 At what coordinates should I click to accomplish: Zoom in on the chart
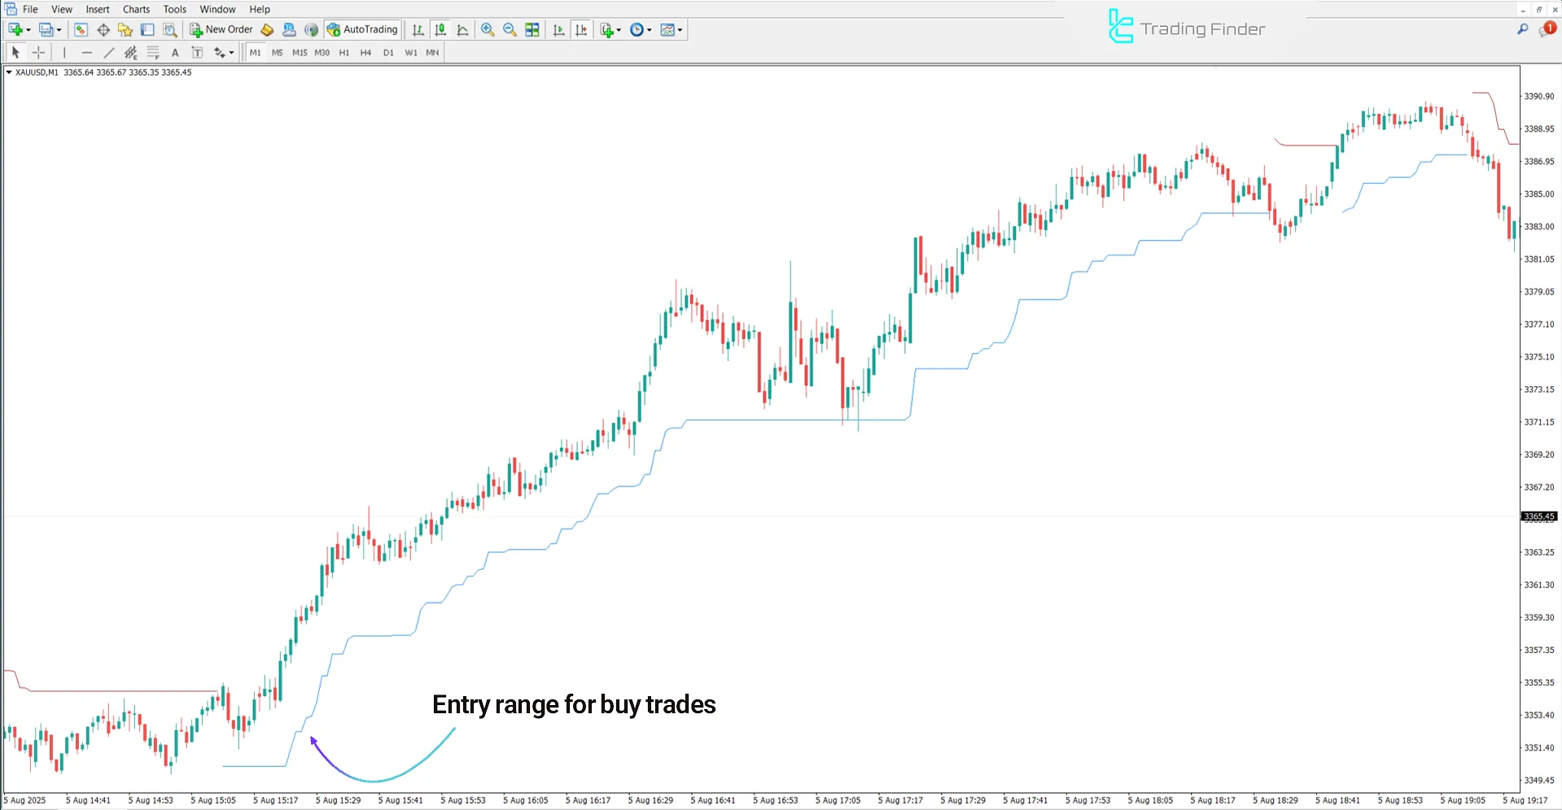coord(488,30)
